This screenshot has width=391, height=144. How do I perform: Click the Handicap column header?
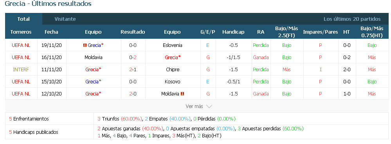coord(233,32)
